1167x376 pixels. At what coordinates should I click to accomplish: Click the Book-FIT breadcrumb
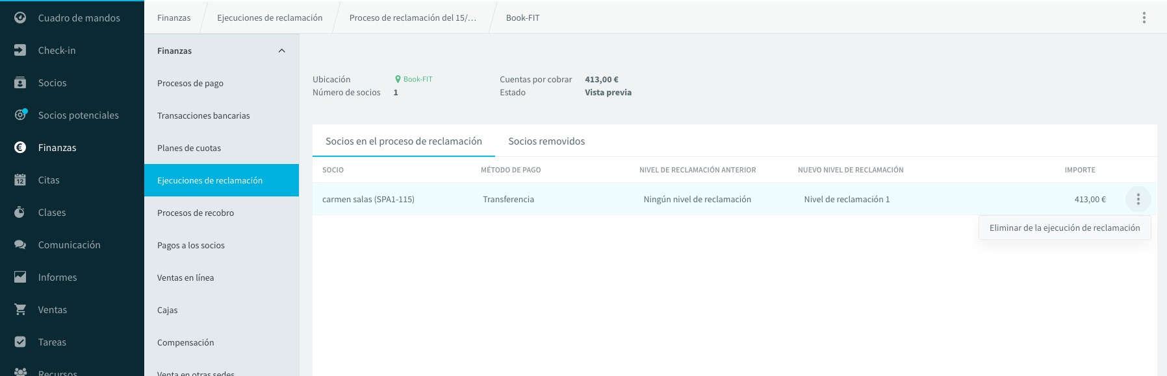coord(523,18)
